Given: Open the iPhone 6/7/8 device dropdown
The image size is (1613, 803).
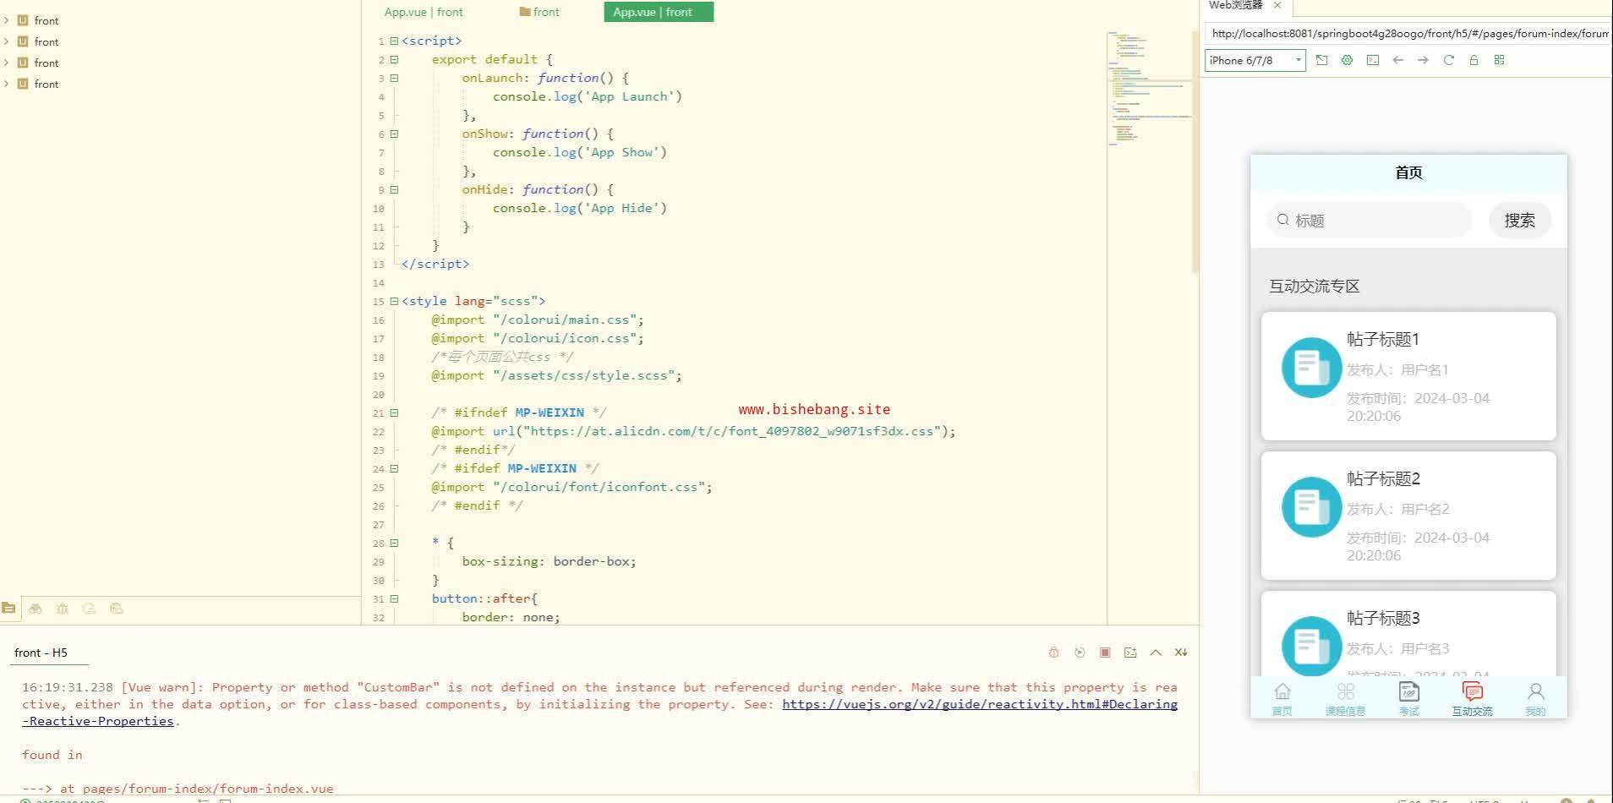Looking at the screenshot, I should (x=1255, y=60).
